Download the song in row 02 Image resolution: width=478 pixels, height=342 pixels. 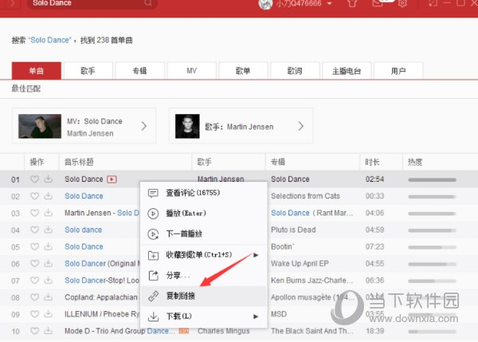click(48, 196)
